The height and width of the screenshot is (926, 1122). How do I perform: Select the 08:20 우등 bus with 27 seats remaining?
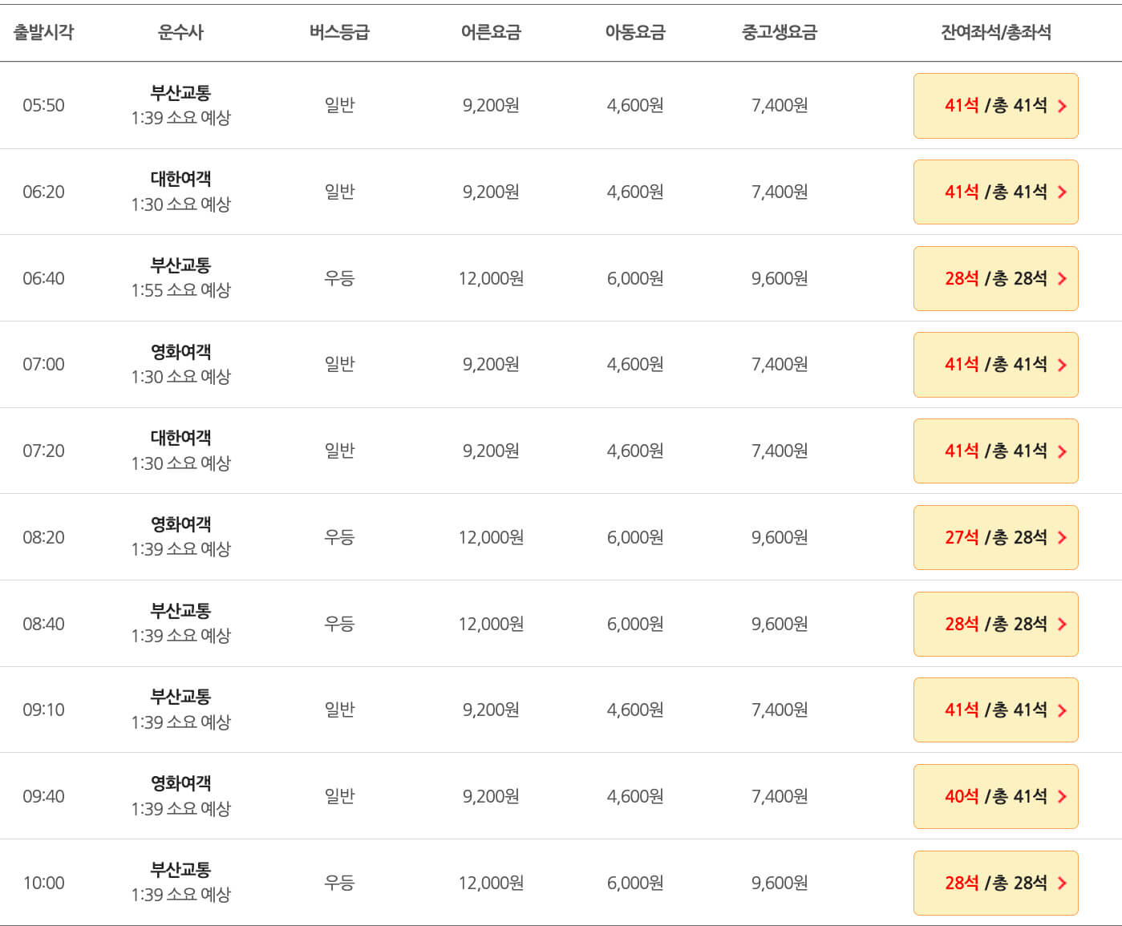995,537
